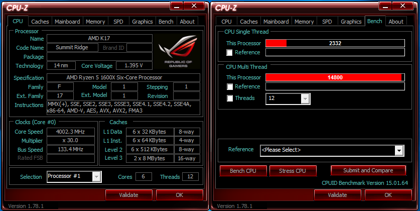Close the right CPU-Z Bench window
Screen dimensions: 420x211
pyautogui.click(x=402, y=6)
